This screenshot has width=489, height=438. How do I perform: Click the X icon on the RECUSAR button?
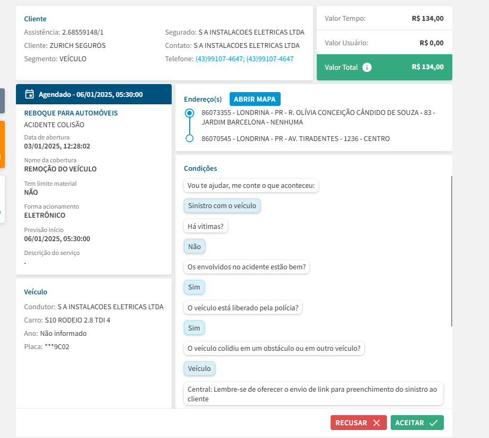pyautogui.click(x=376, y=423)
